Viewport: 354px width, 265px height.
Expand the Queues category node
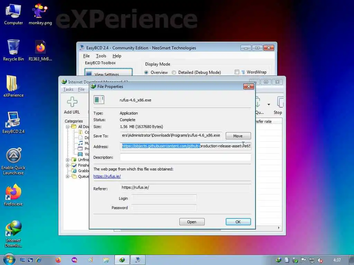pyautogui.click(x=67, y=176)
